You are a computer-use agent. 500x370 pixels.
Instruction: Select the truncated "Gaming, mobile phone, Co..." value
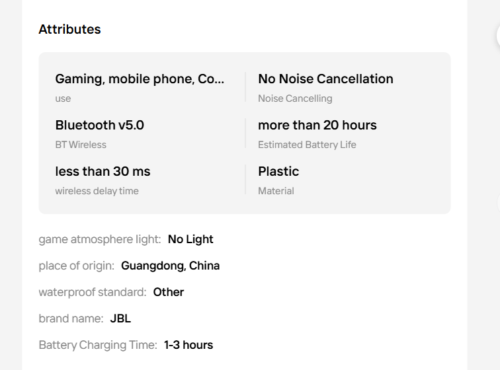point(140,79)
